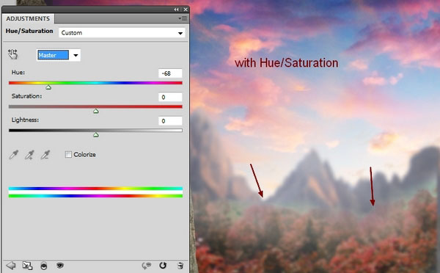Choose the Subtract from Sample eyedropper
440x273 pixels.
(45, 154)
